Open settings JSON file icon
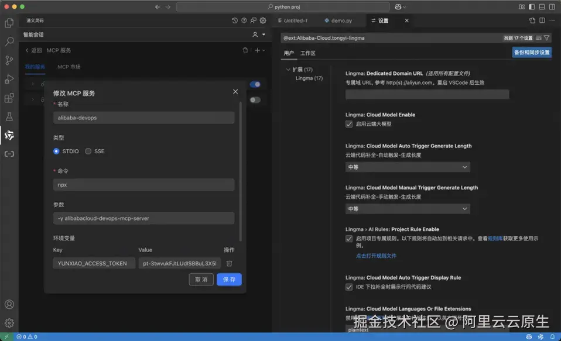This screenshot has width=561, height=341. click(532, 20)
